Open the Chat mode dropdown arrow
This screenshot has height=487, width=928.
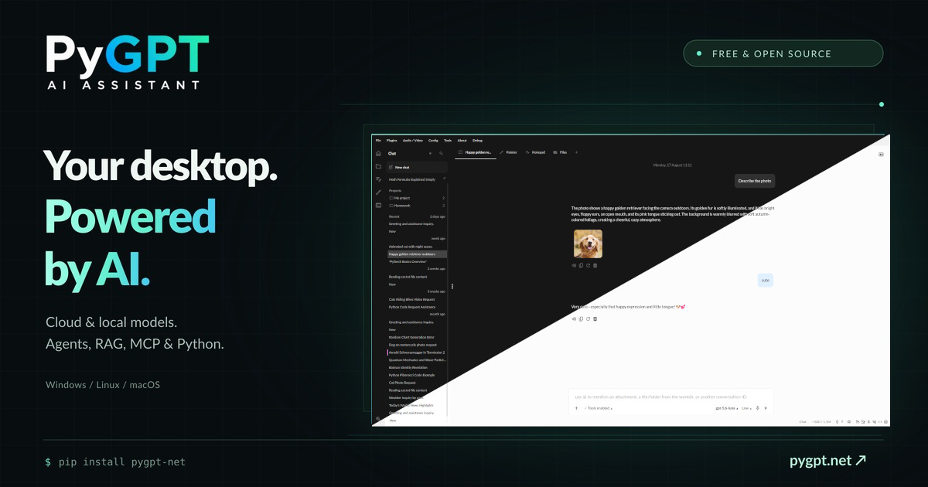[430, 154]
